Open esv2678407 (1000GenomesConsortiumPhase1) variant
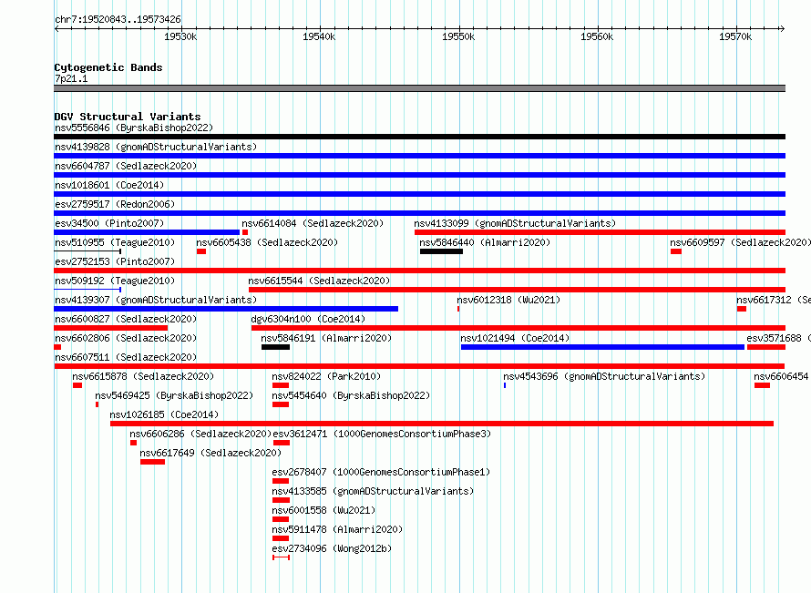Viewport: 811px width, 593px height. (x=381, y=472)
